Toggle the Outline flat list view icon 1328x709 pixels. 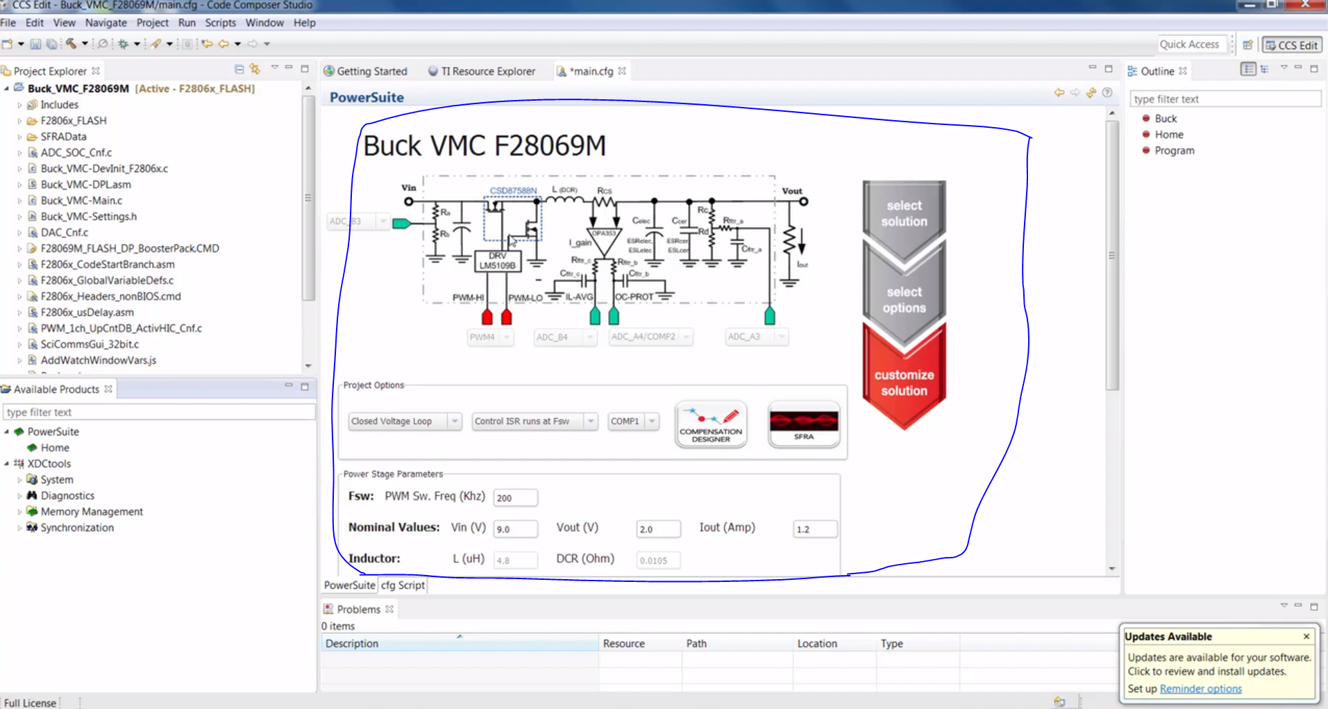pos(1248,69)
